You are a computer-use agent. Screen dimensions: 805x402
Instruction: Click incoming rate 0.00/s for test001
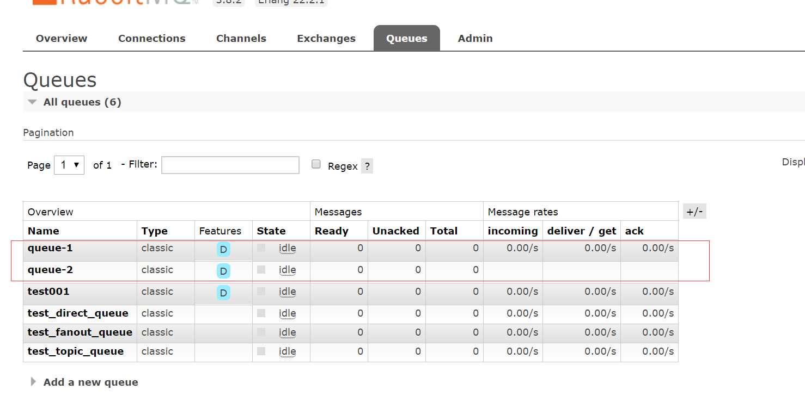pyautogui.click(x=522, y=292)
